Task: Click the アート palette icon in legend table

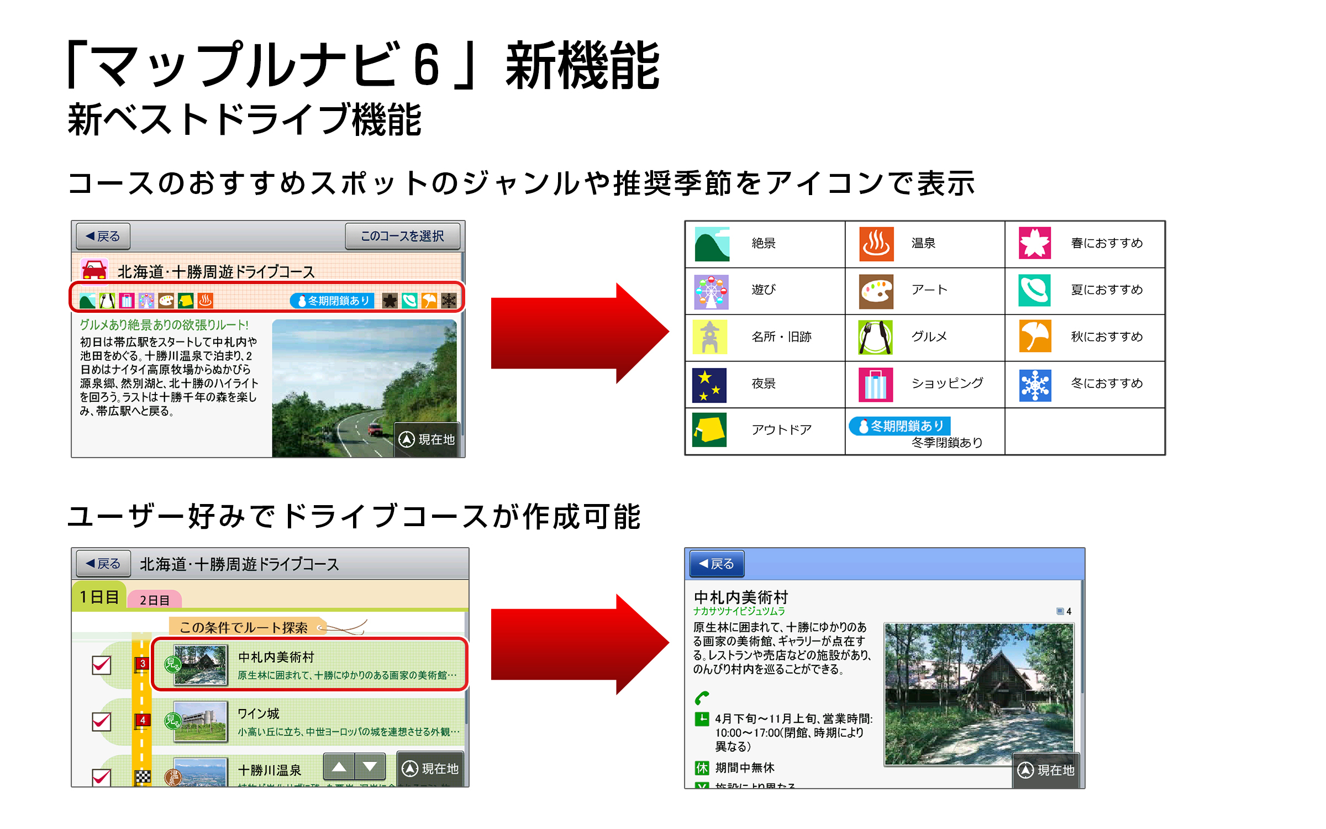Action: coord(876,292)
